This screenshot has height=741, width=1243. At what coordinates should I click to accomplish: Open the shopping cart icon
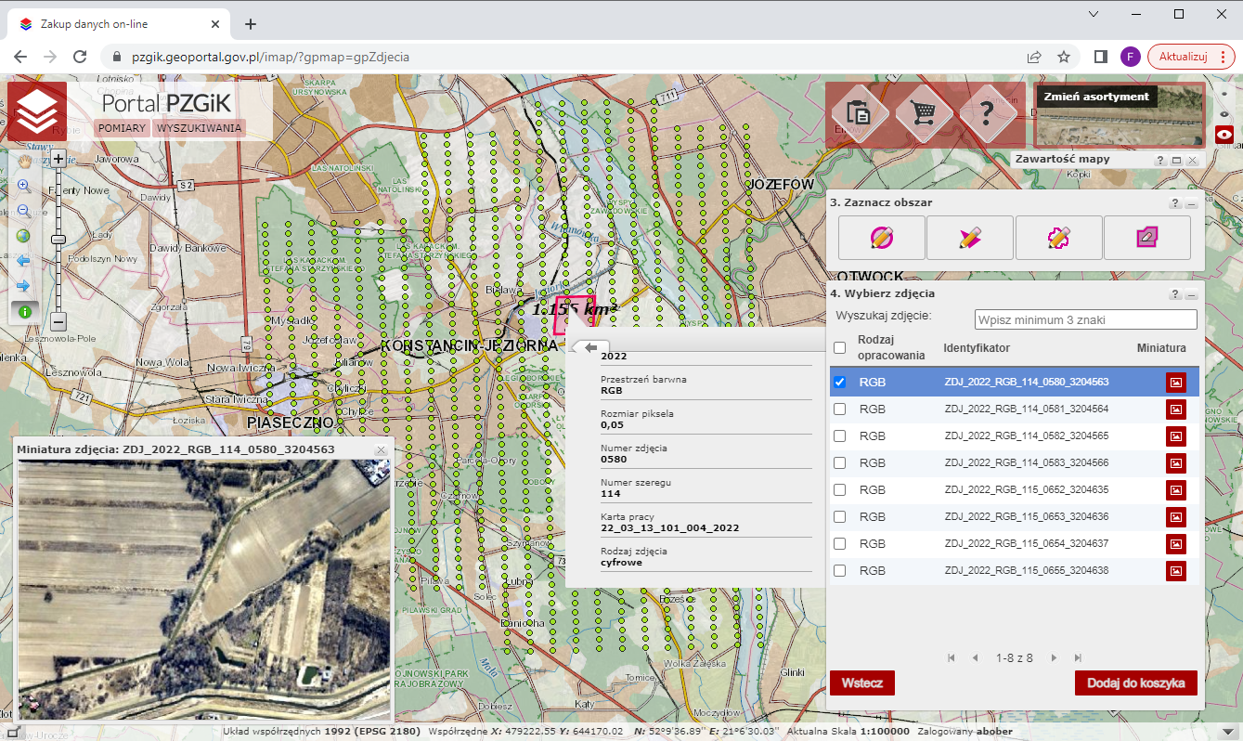(x=925, y=112)
